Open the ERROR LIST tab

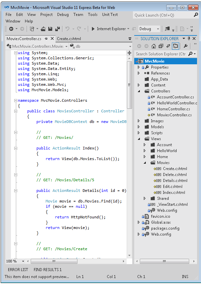[x=18, y=270]
